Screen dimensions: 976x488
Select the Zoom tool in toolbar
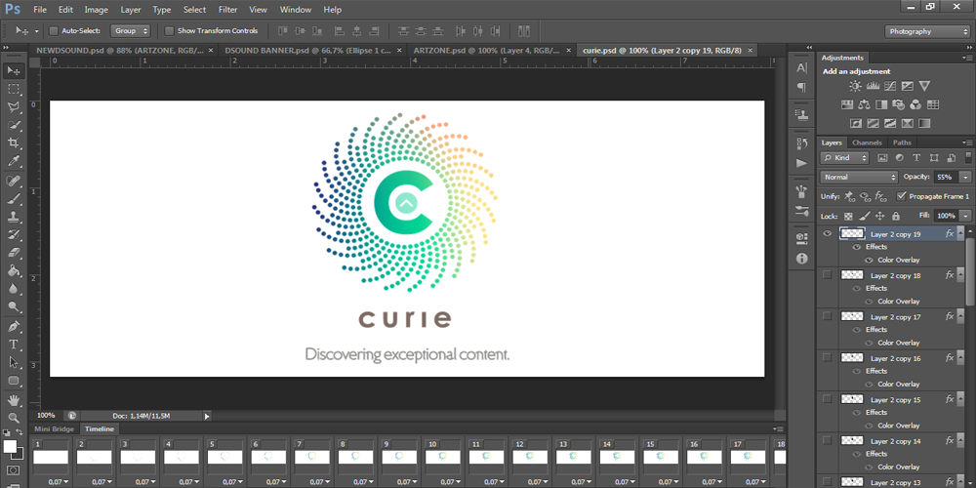[x=15, y=418]
